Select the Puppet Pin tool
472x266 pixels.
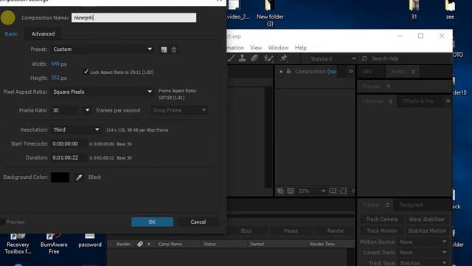coord(283,58)
